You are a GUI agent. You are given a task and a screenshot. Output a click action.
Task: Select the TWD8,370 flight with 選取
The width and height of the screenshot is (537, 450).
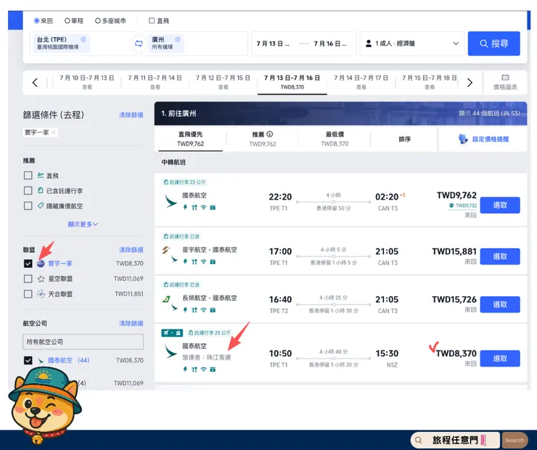click(x=500, y=359)
